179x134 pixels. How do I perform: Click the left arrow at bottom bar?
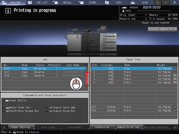(4, 127)
